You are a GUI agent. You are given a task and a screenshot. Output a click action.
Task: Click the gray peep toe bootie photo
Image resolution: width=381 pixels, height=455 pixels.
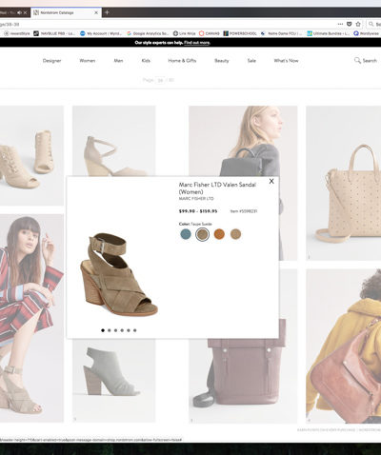coord(113,381)
